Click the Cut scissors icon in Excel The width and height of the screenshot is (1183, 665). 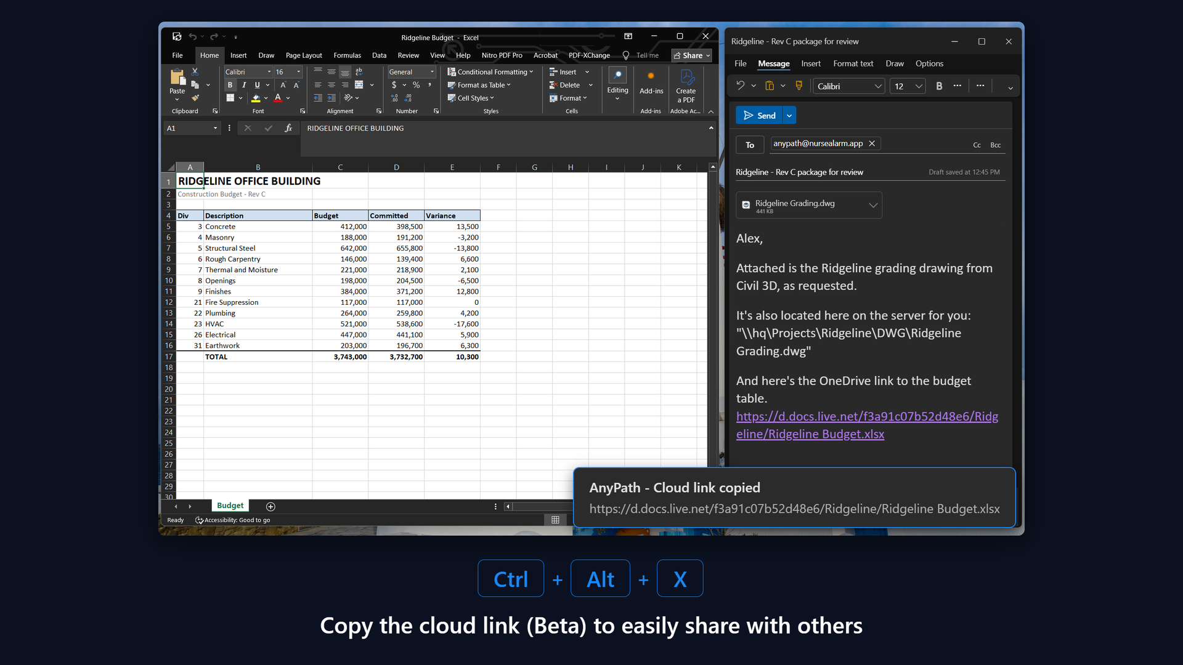coord(195,72)
